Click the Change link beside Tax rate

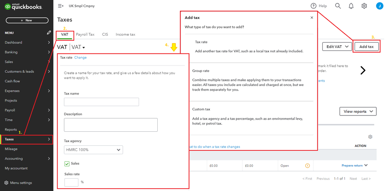coord(80,57)
